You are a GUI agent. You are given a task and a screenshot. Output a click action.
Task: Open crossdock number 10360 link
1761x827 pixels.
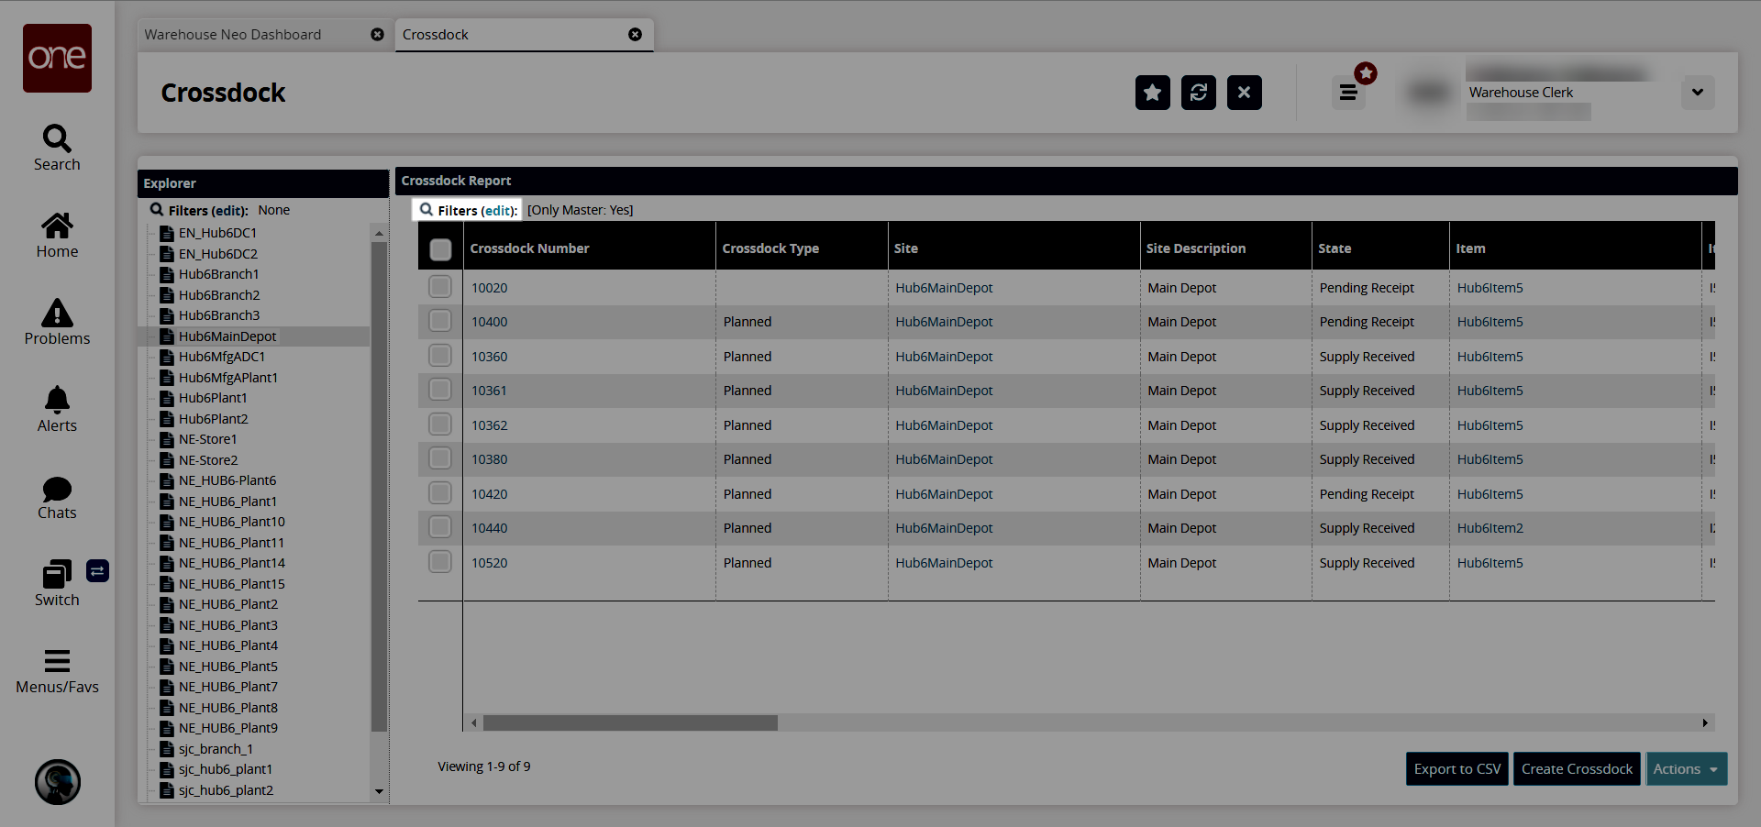489,357
